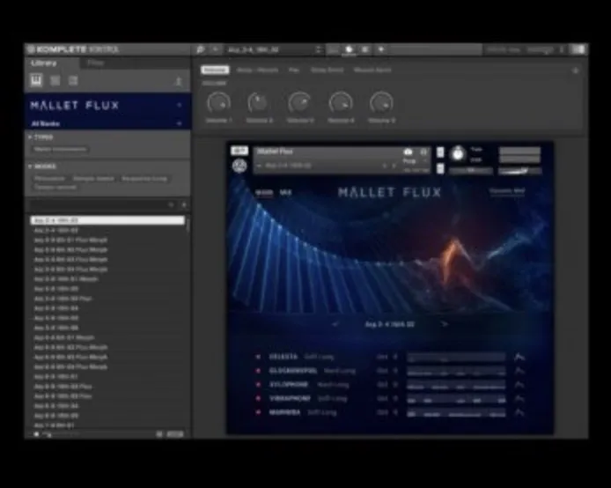Click the favorites star icon in search bar
The width and height of the screenshot is (611, 488).
tap(184, 205)
